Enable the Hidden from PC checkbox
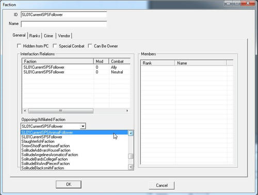 (19, 46)
